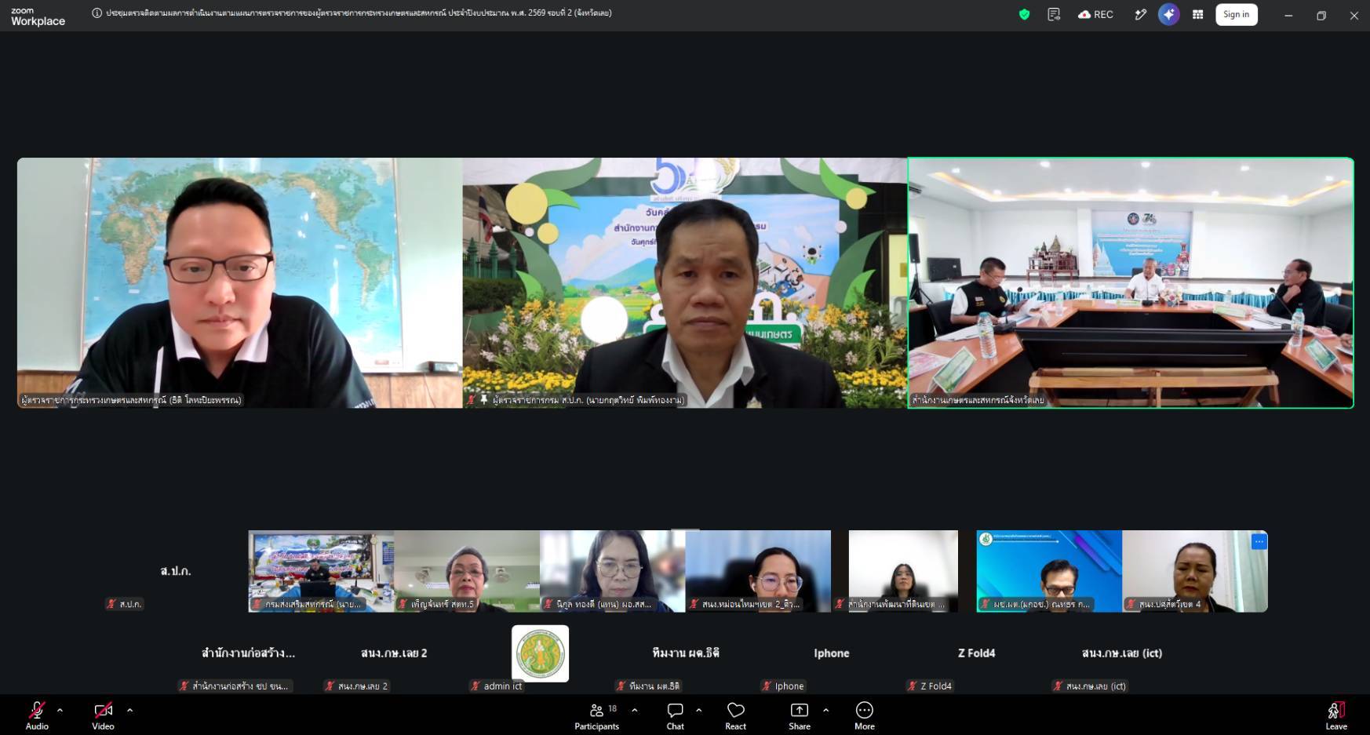Image resolution: width=1370 pixels, height=735 pixels.
Task: Start Share screen
Action: point(800,715)
